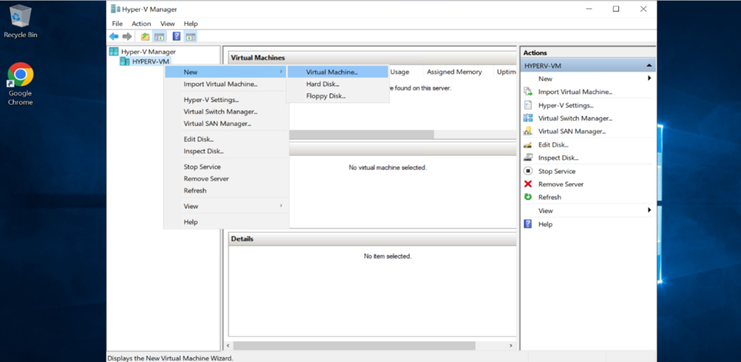Image resolution: width=741 pixels, height=362 pixels.
Task: Choose Virtual Machine... in New submenu
Action: pyautogui.click(x=338, y=72)
